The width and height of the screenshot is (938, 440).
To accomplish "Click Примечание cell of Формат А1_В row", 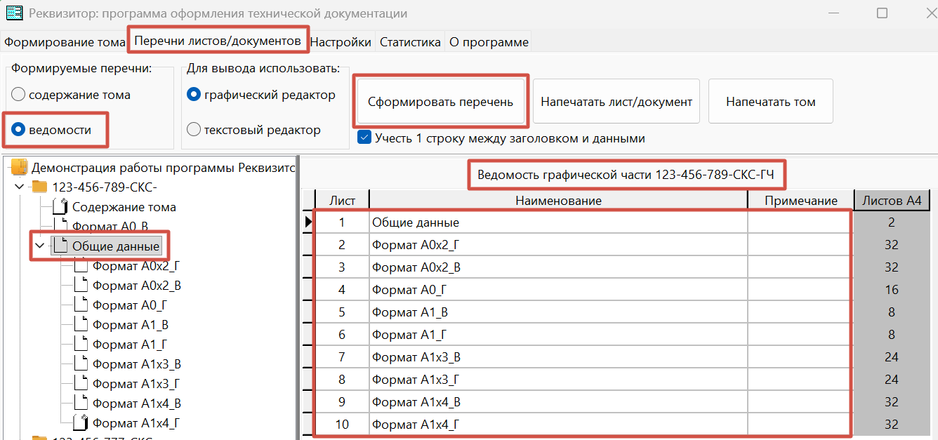I will (801, 312).
